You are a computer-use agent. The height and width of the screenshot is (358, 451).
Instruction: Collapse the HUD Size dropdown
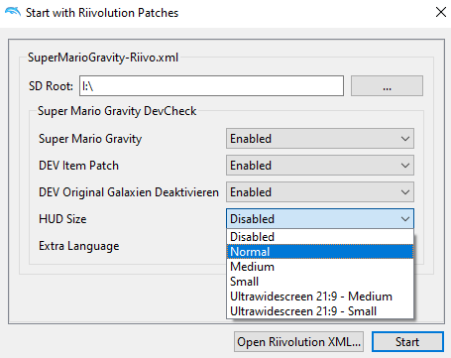[x=320, y=218]
